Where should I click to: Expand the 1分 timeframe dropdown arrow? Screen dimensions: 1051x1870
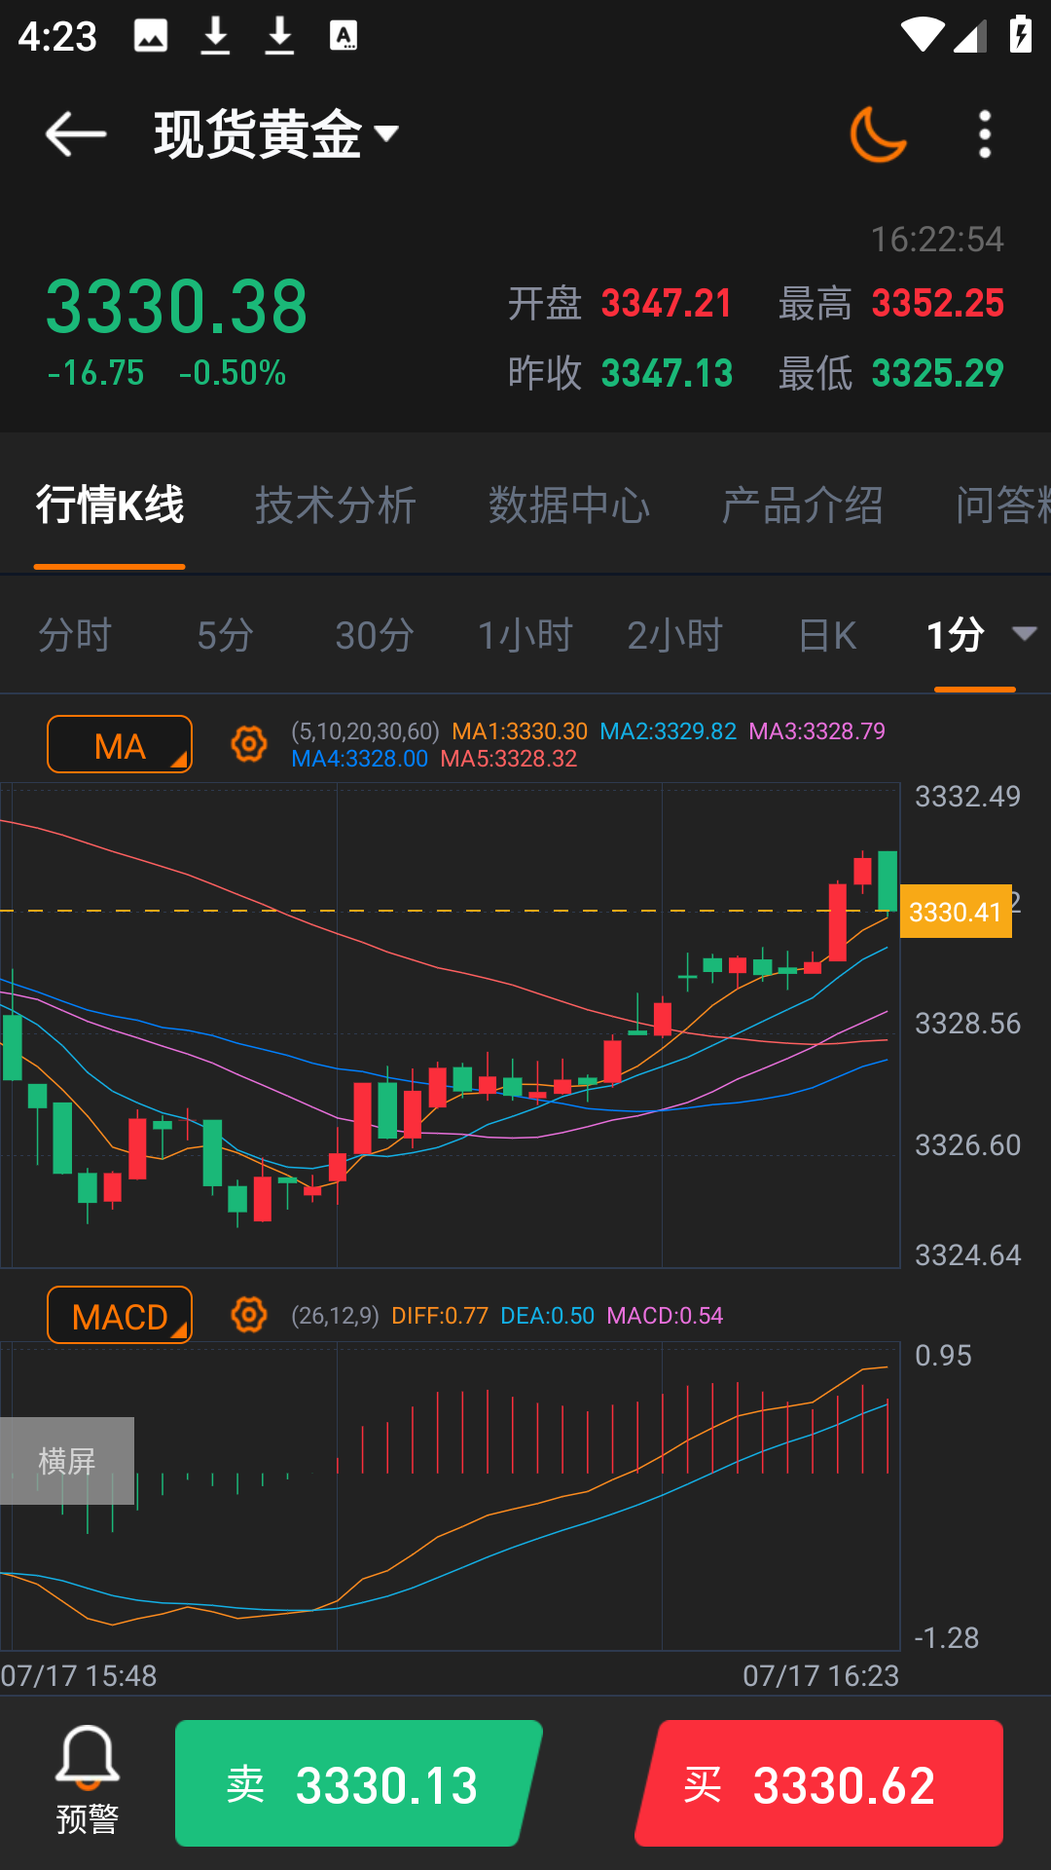(1024, 634)
